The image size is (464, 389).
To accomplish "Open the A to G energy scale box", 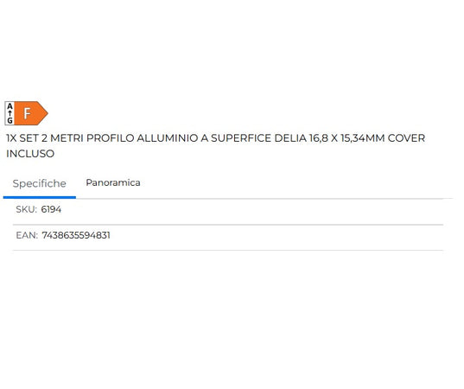I will pos(10,113).
